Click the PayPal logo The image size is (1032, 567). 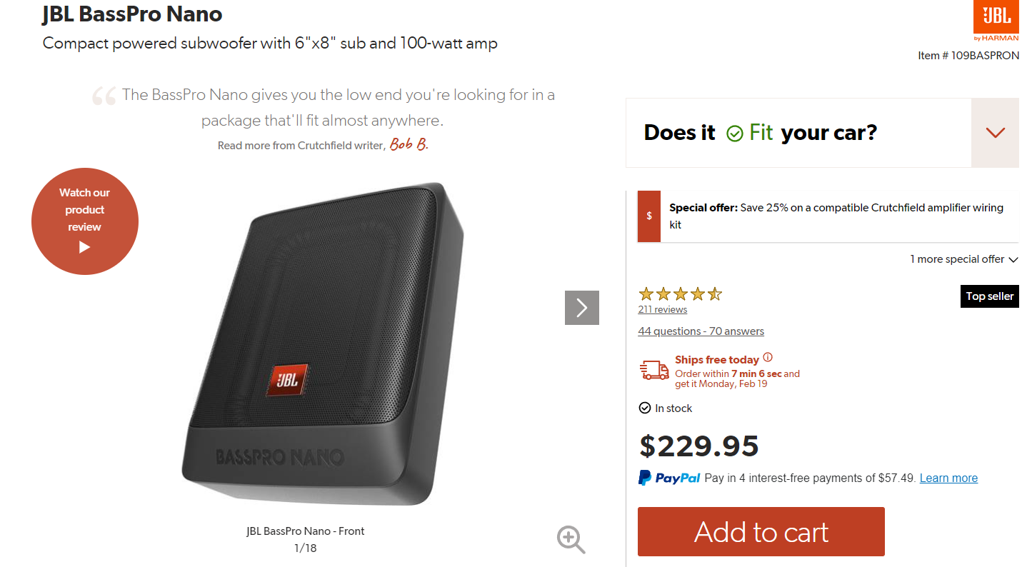pyautogui.click(x=669, y=478)
